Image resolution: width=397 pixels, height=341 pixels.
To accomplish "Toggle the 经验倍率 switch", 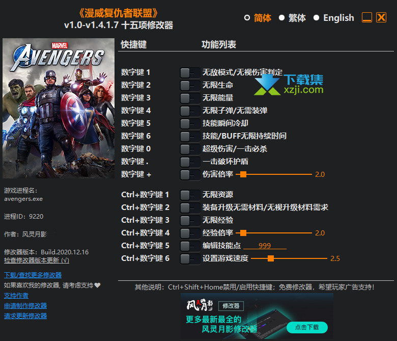I will (x=190, y=233).
